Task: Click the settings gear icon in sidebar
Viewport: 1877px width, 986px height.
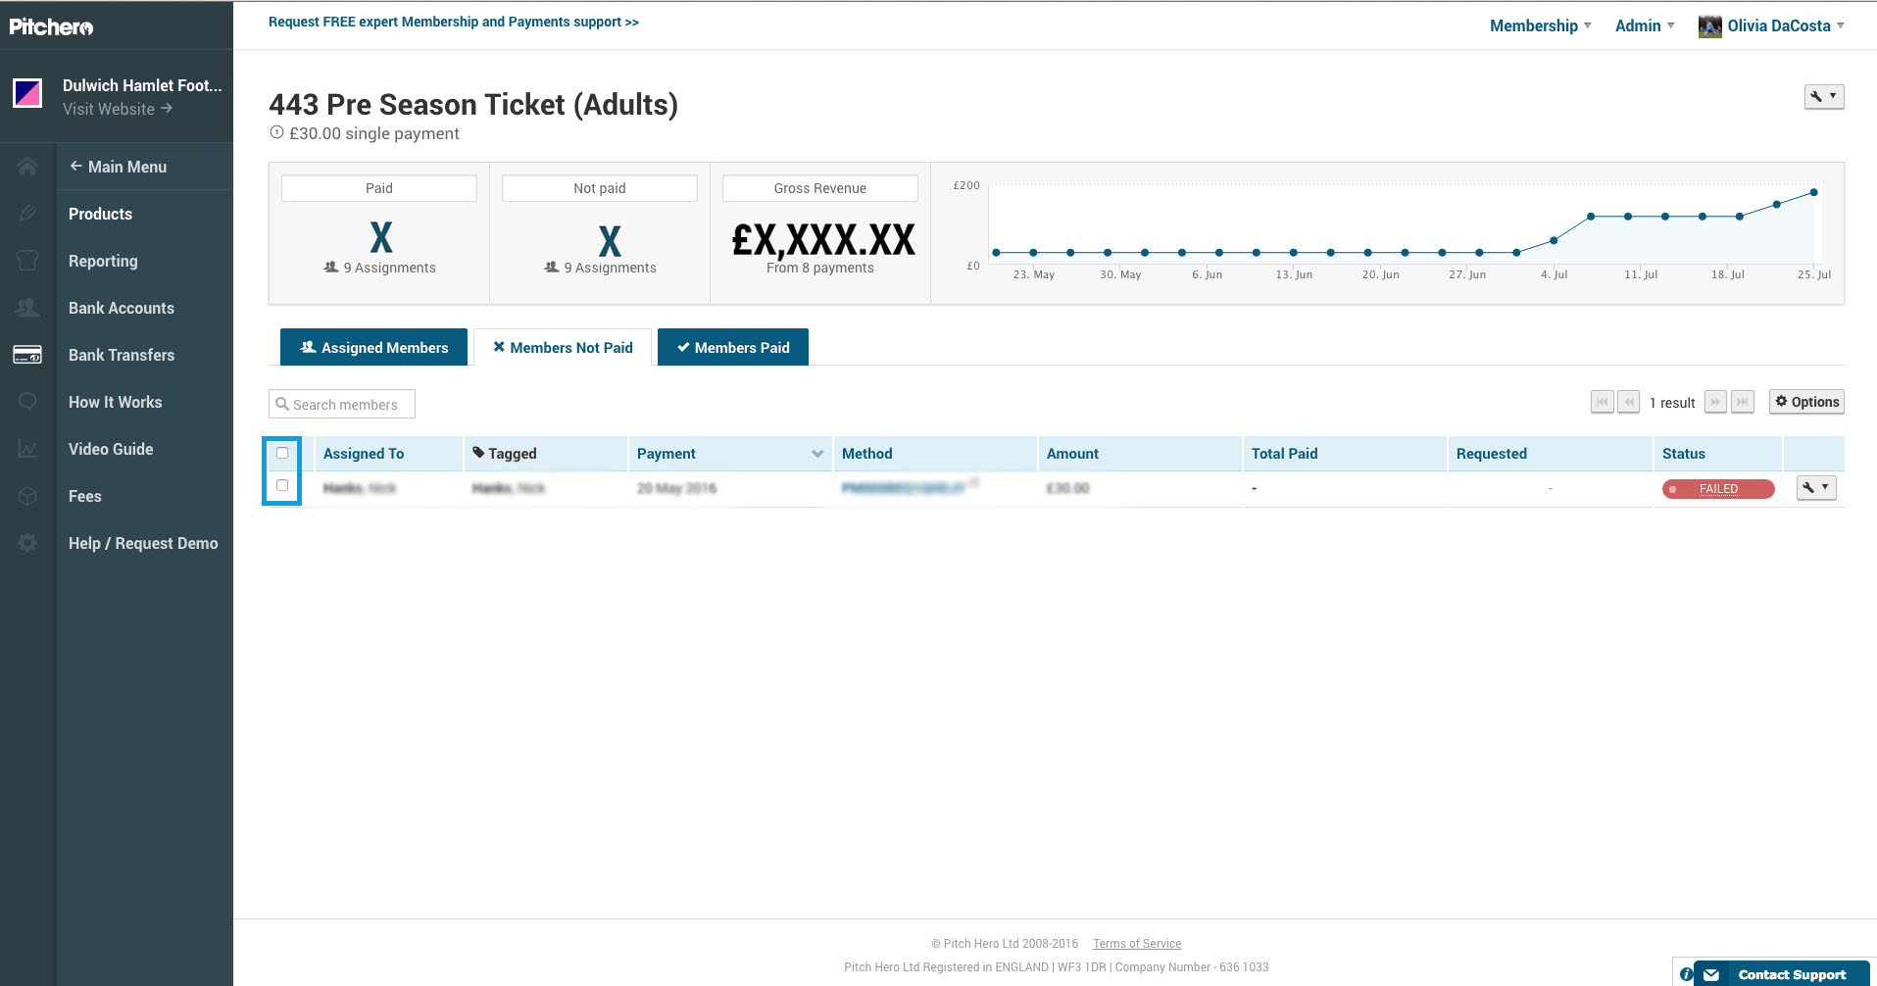Action: pos(27,543)
